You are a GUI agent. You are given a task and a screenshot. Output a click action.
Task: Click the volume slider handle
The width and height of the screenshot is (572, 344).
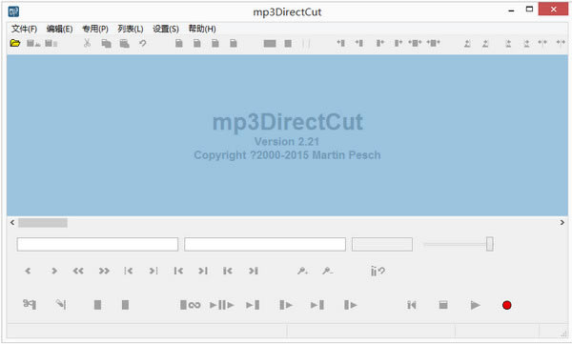490,244
